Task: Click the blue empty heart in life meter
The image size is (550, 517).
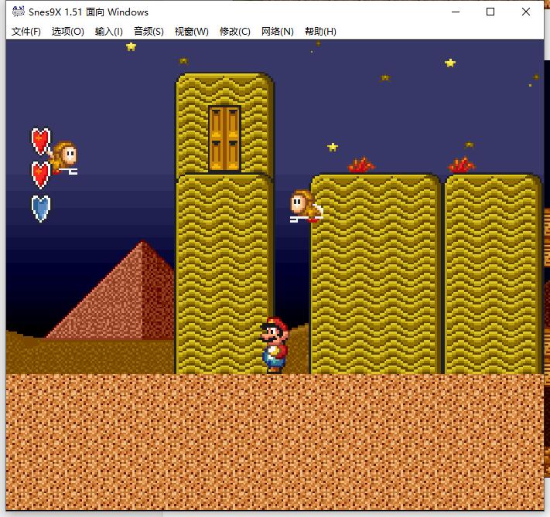Action: [x=41, y=209]
